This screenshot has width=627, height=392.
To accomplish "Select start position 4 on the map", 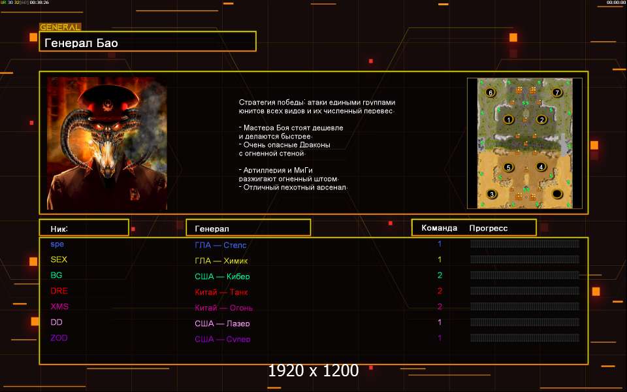I will [x=541, y=167].
